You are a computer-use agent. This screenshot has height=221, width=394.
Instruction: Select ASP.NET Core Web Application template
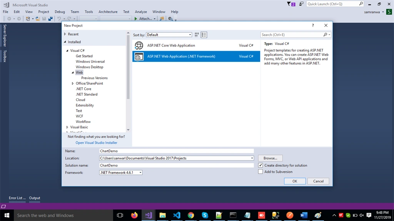[196, 45]
